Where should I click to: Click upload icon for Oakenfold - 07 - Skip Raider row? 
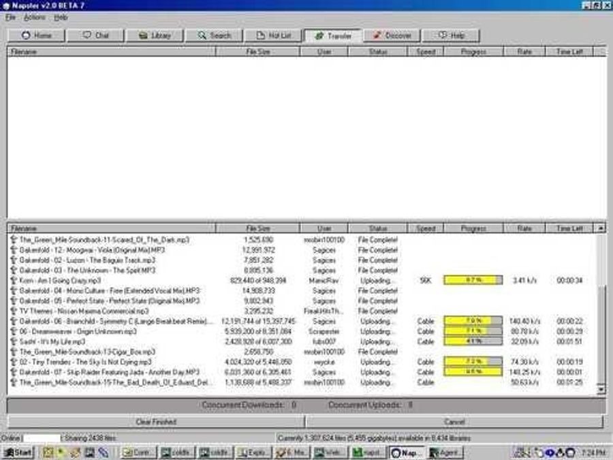(x=14, y=372)
